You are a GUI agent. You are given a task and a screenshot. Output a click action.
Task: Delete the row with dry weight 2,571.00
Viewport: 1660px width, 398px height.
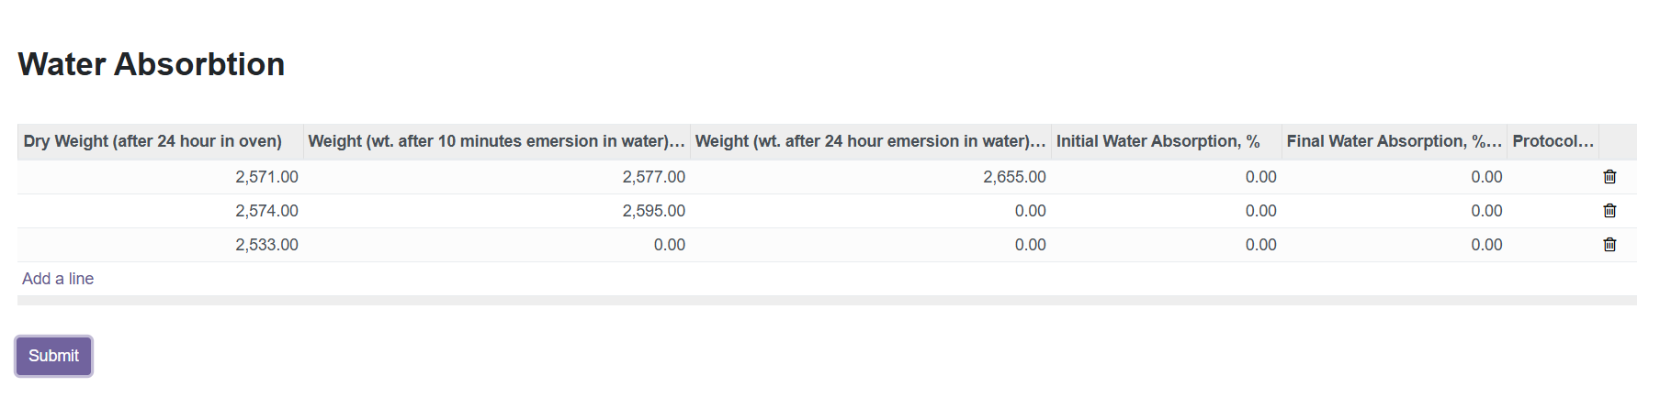click(x=1609, y=177)
